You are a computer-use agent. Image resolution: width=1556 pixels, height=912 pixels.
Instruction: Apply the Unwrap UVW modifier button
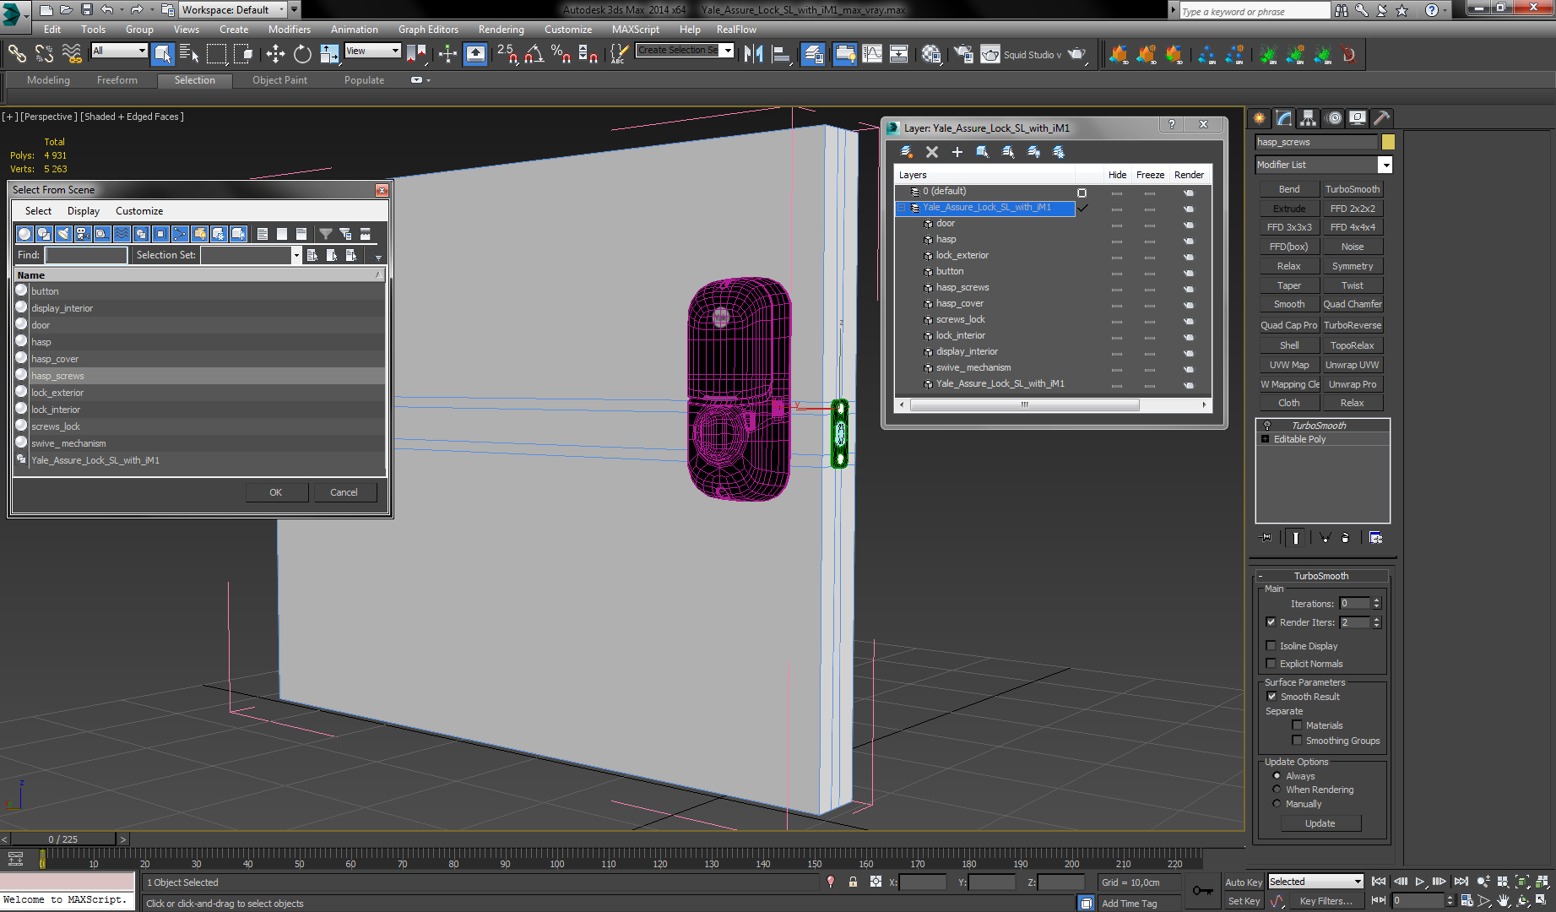click(1352, 365)
